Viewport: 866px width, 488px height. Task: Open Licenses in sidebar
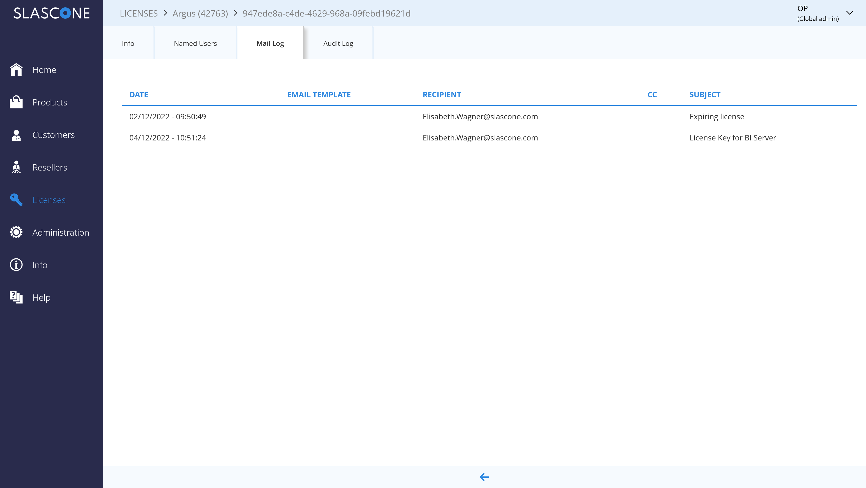coord(49,200)
